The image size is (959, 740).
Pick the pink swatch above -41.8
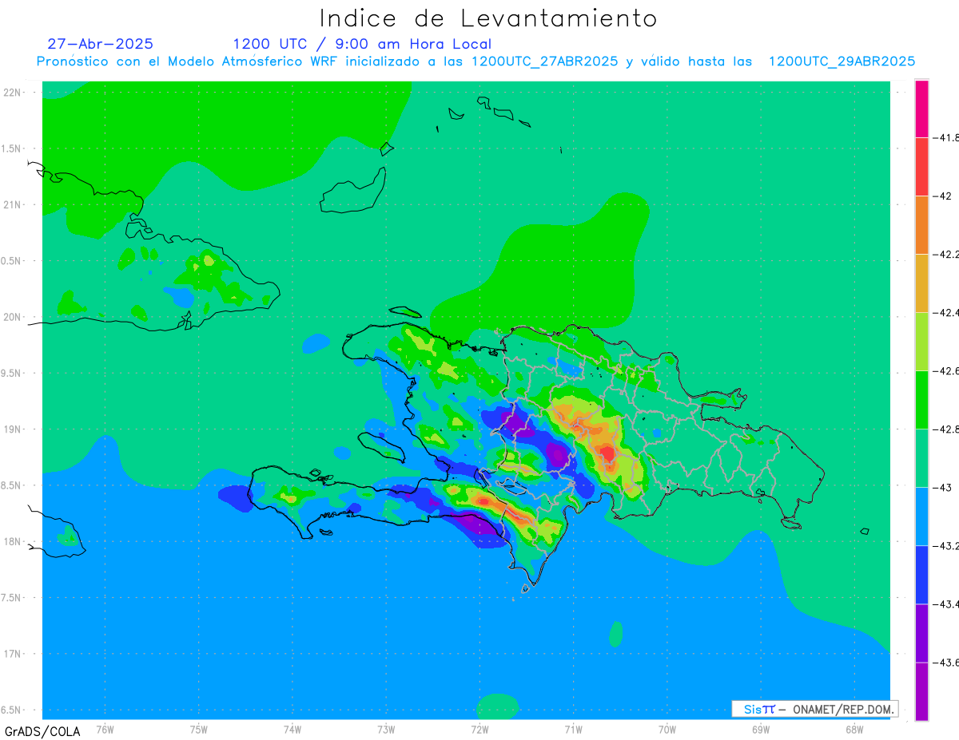[x=922, y=109]
